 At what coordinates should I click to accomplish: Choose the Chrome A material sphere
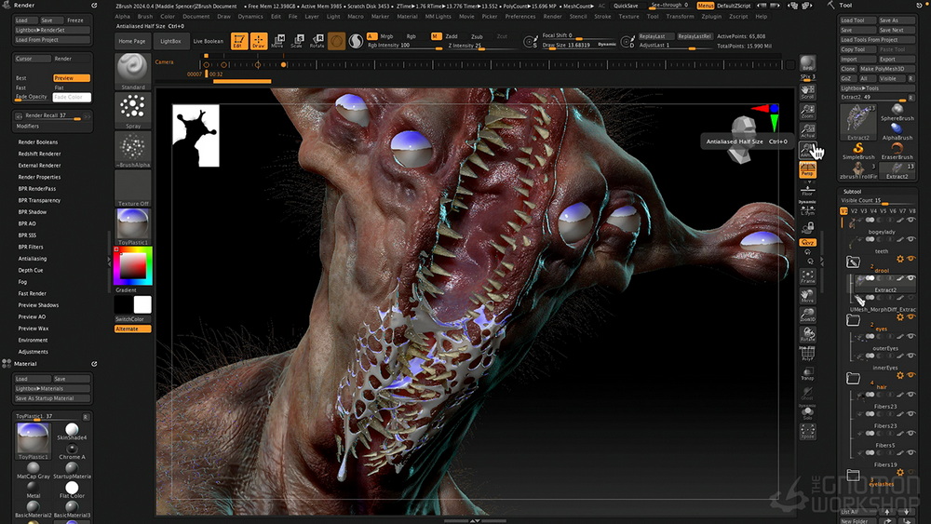coord(72,451)
